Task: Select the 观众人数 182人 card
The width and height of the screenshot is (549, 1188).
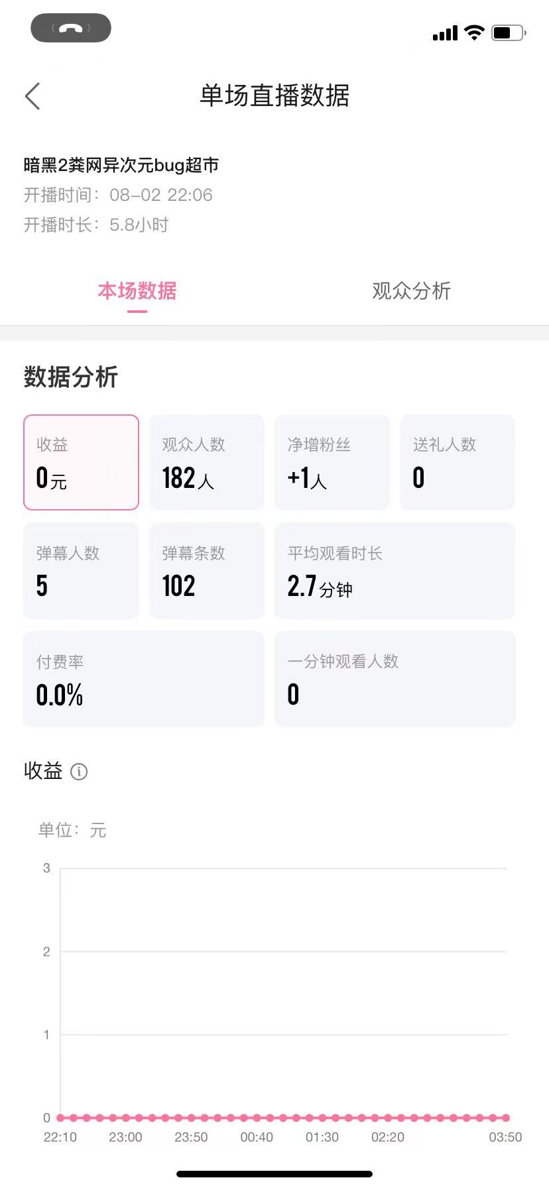Action: click(207, 462)
